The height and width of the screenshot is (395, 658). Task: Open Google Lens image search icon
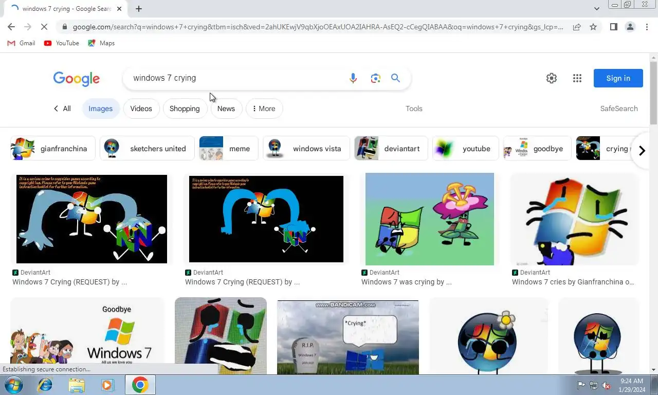click(x=375, y=78)
